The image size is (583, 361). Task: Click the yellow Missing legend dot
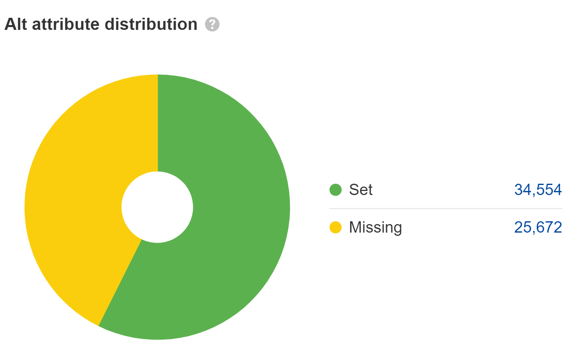pyautogui.click(x=336, y=227)
